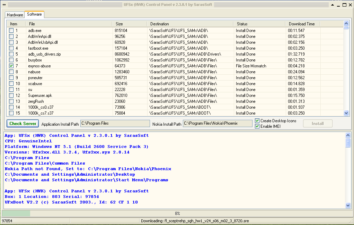Sort by the Destination column header
The height and width of the screenshot is (225, 354).
click(190, 24)
